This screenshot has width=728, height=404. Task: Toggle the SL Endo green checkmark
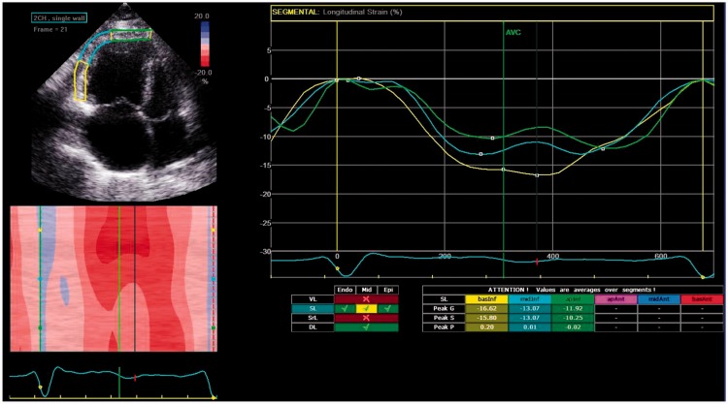pos(345,308)
